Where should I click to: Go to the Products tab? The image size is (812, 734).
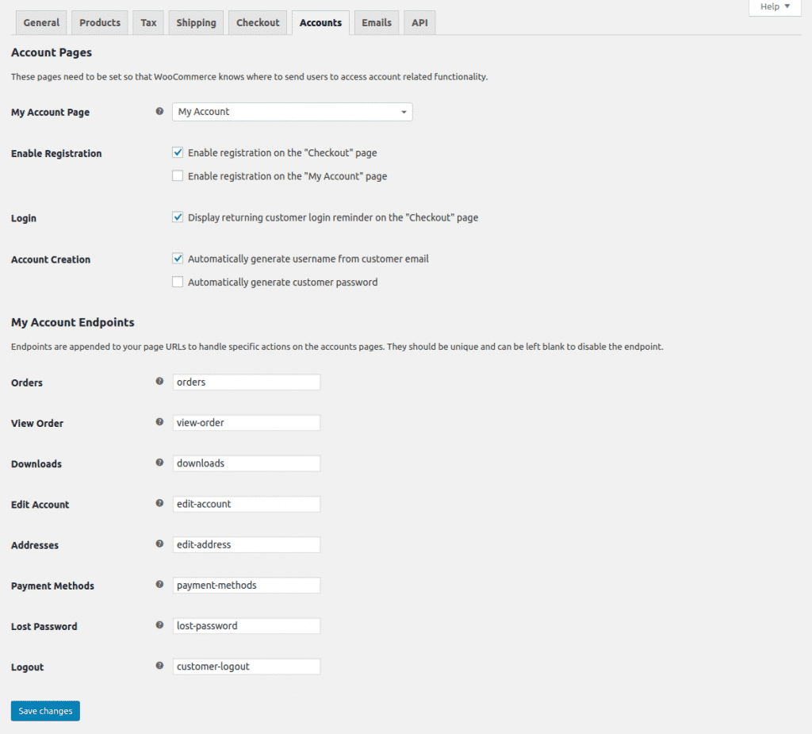point(100,23)
